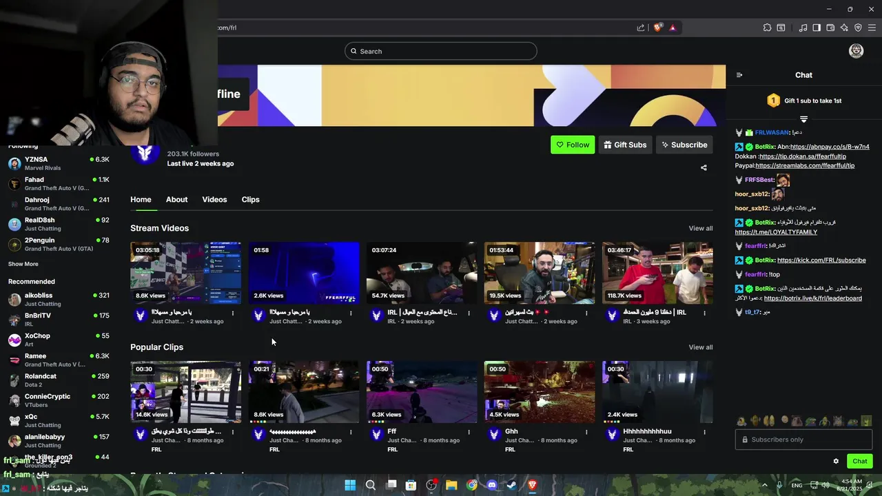The width and height of the screenshot is (882, 496).
Task: Open the 03:07:24 stream video thumbnail
Action: (422, 273)
